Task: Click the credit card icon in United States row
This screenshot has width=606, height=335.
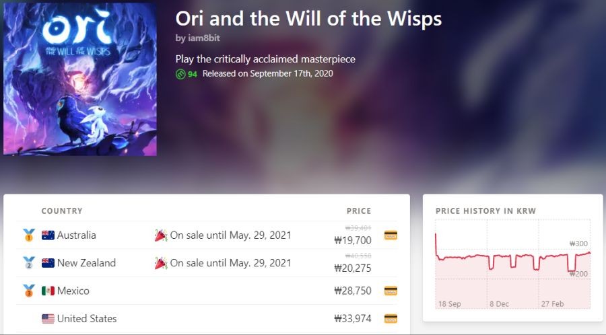Action: 391,319
